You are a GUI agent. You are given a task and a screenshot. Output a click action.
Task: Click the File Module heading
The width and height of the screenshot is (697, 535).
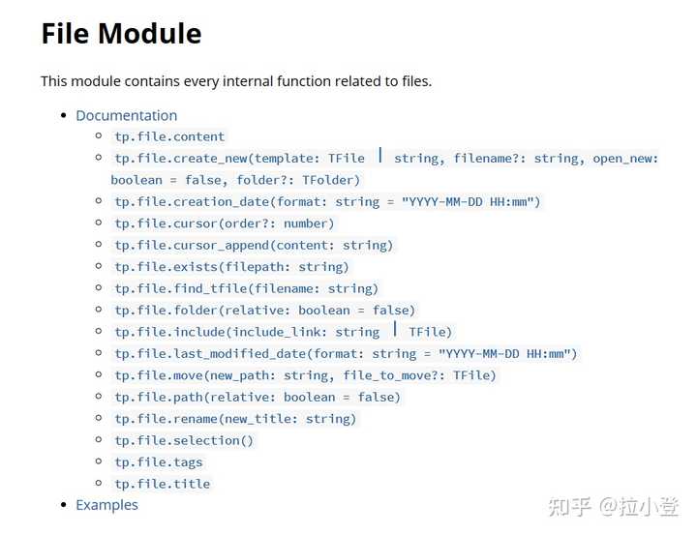tap(121, 34)
